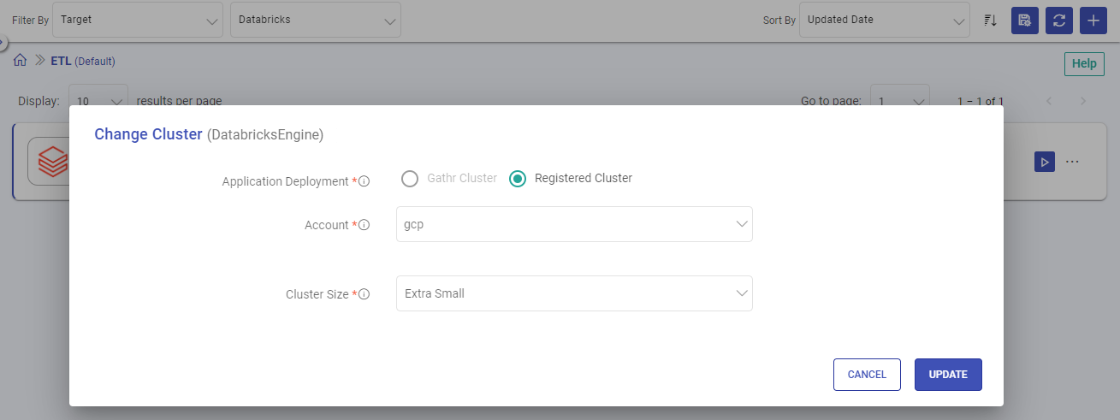Open the Cluster Size dropdown
1120x420 pixels.
coord(574,293)
